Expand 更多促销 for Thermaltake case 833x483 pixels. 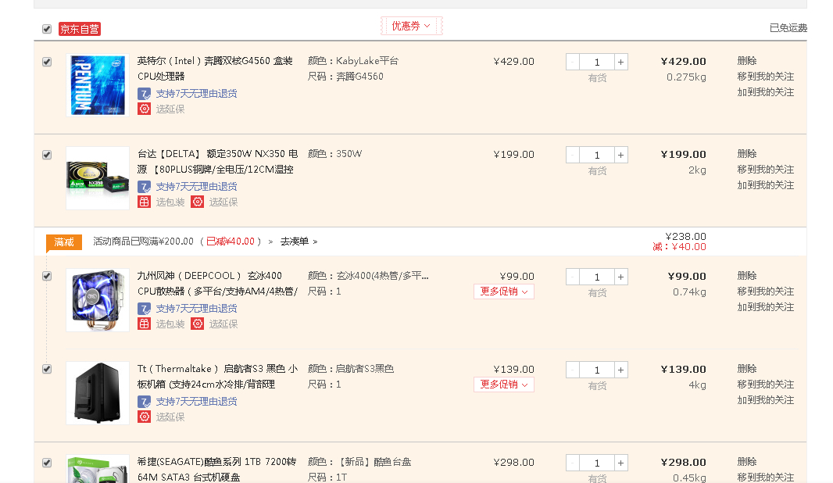pos(504,385)
